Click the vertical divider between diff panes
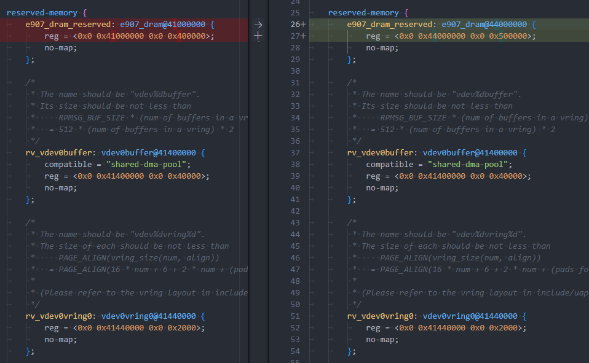Image resolution: width=589 pixels, height=363 pixels. (x=248, y=184)
